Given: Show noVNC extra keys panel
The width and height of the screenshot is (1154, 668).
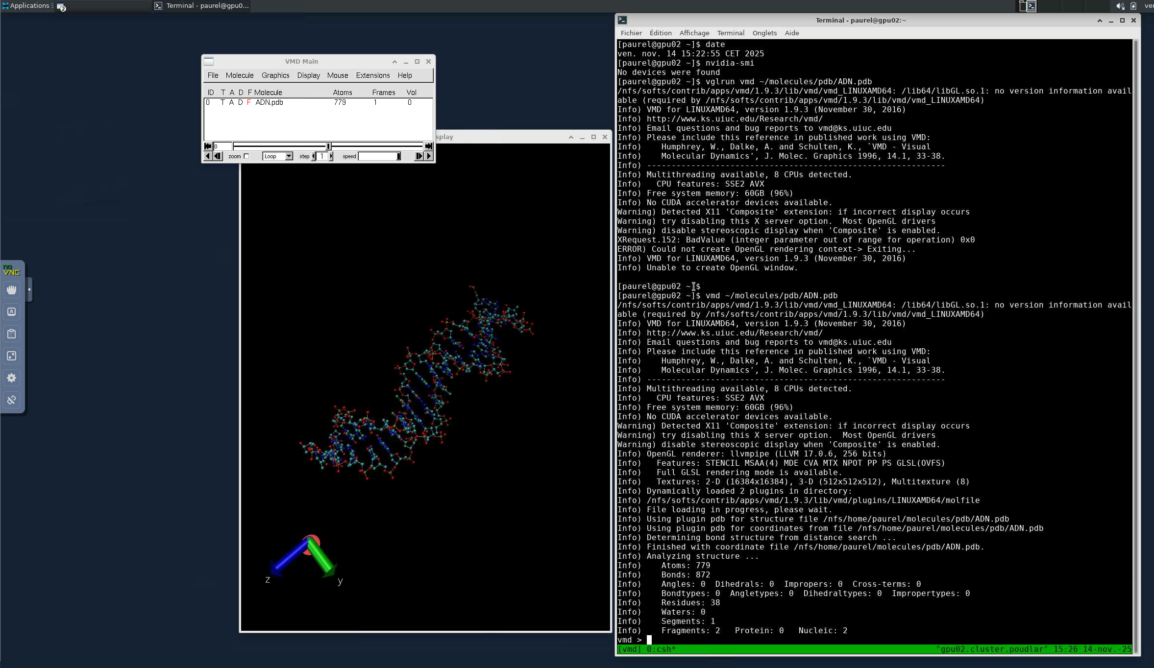Looking at the screenshot, I should pyautogui.click(x=12, y=312).
